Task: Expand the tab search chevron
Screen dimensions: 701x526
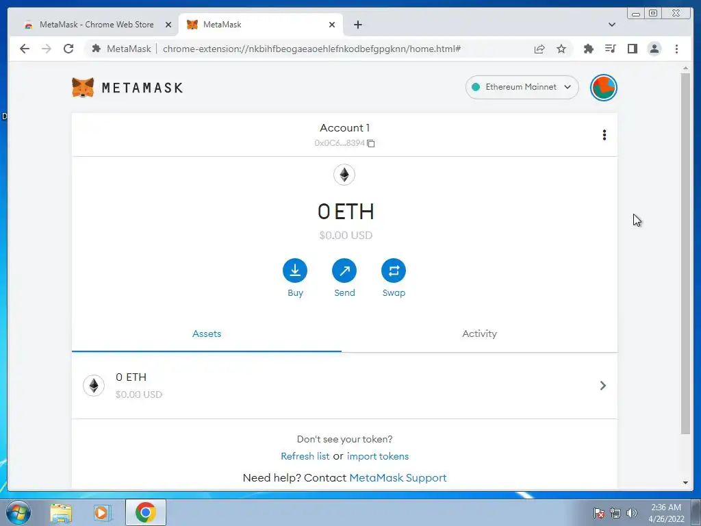Action: pos(611,25)
